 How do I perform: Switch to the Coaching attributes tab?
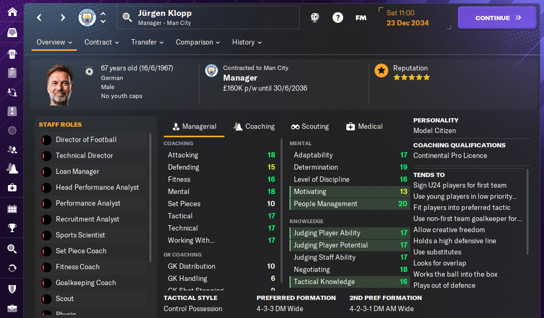(x=254, y=127)
